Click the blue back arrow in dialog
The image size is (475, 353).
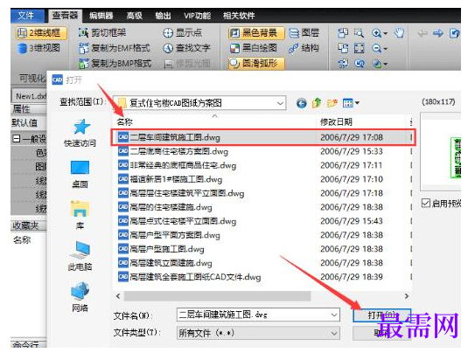pos(302,103)
